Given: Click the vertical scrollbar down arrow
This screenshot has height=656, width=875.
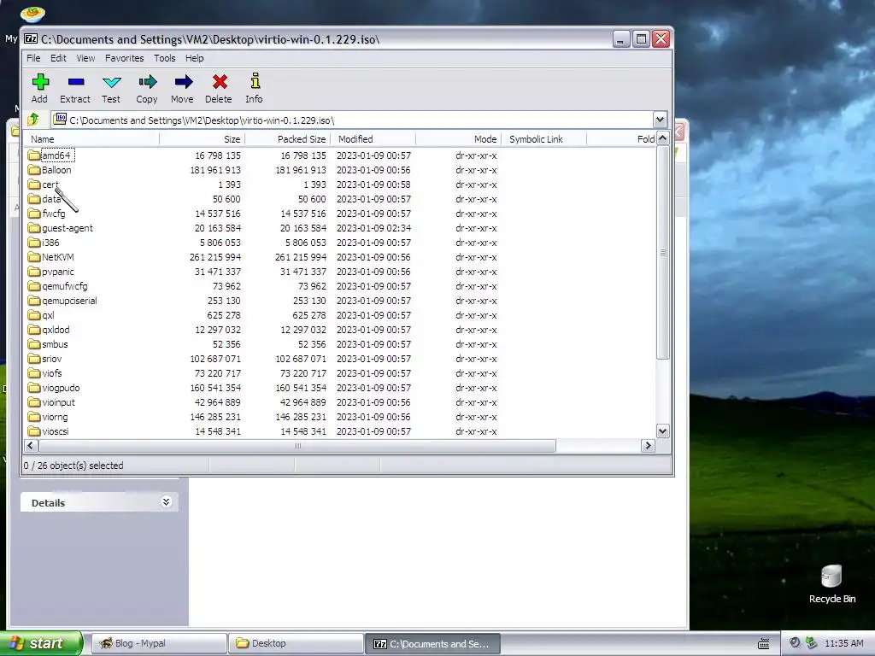Looking at the screenshot, I should coord(662,430).
